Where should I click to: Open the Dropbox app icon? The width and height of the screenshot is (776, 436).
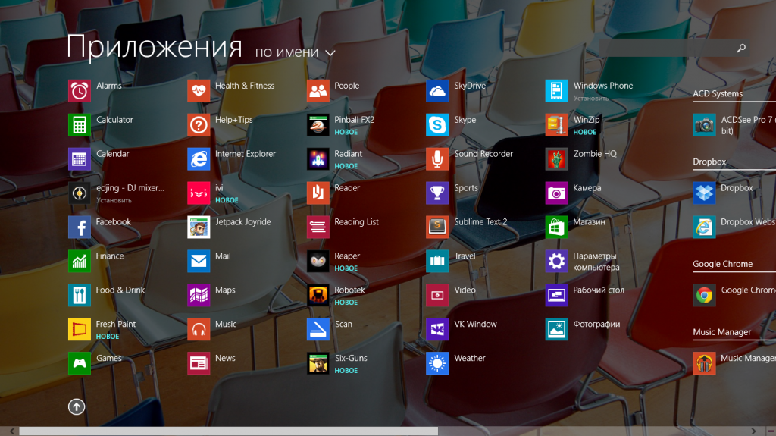click(704, 193)
